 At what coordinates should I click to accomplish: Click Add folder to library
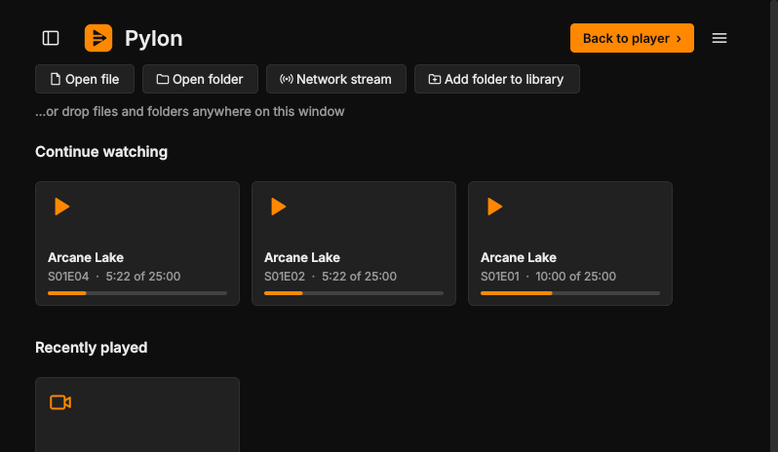click(496, 79)
